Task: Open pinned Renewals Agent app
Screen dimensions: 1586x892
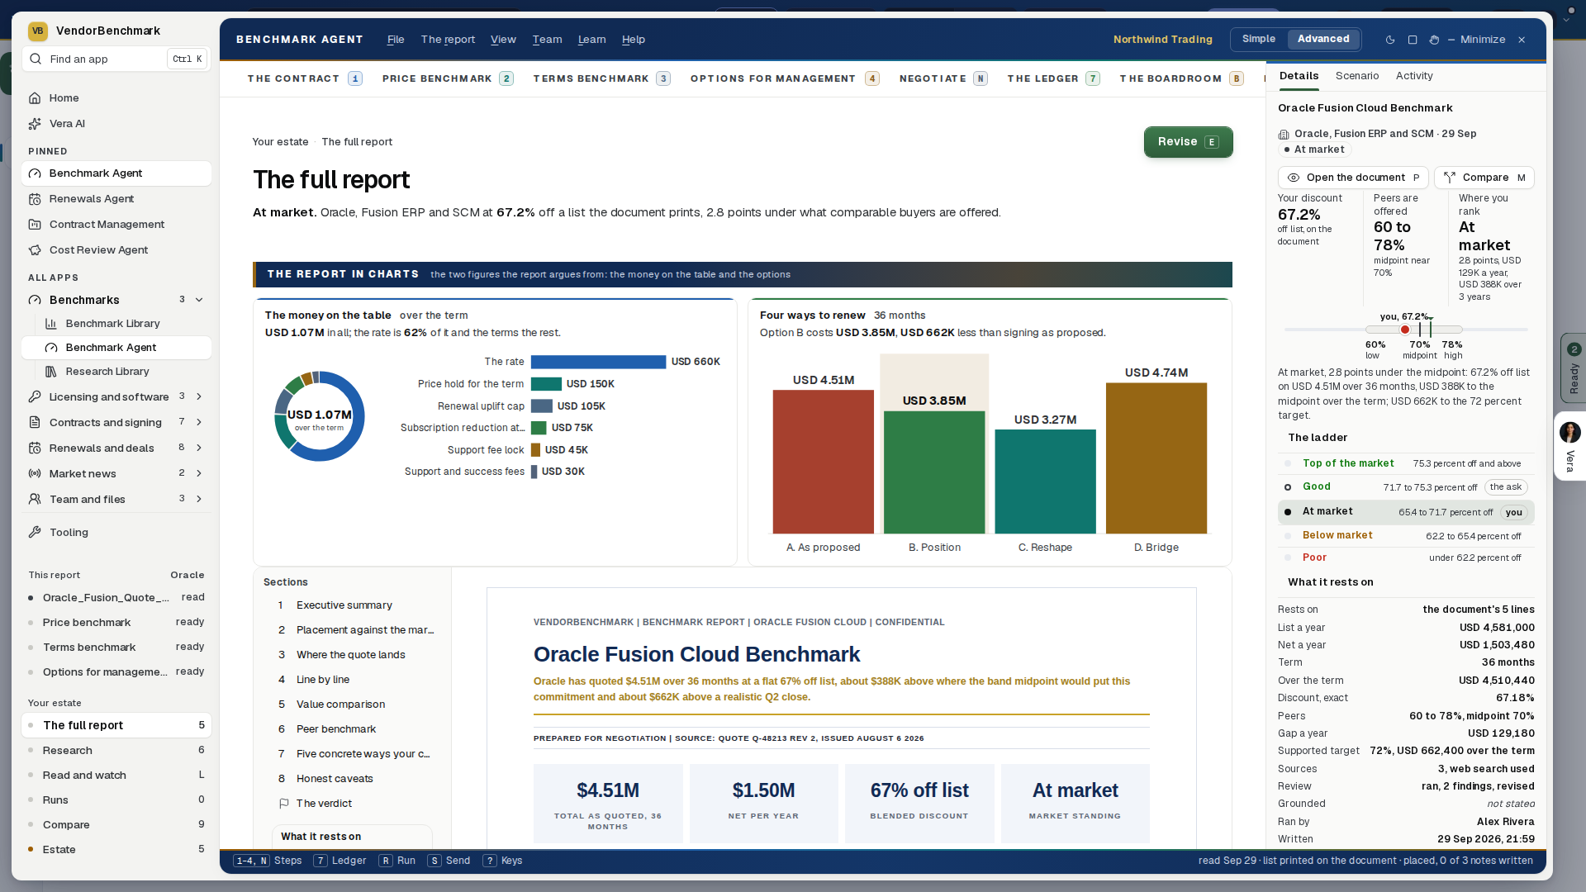Action: coord(116,199)
